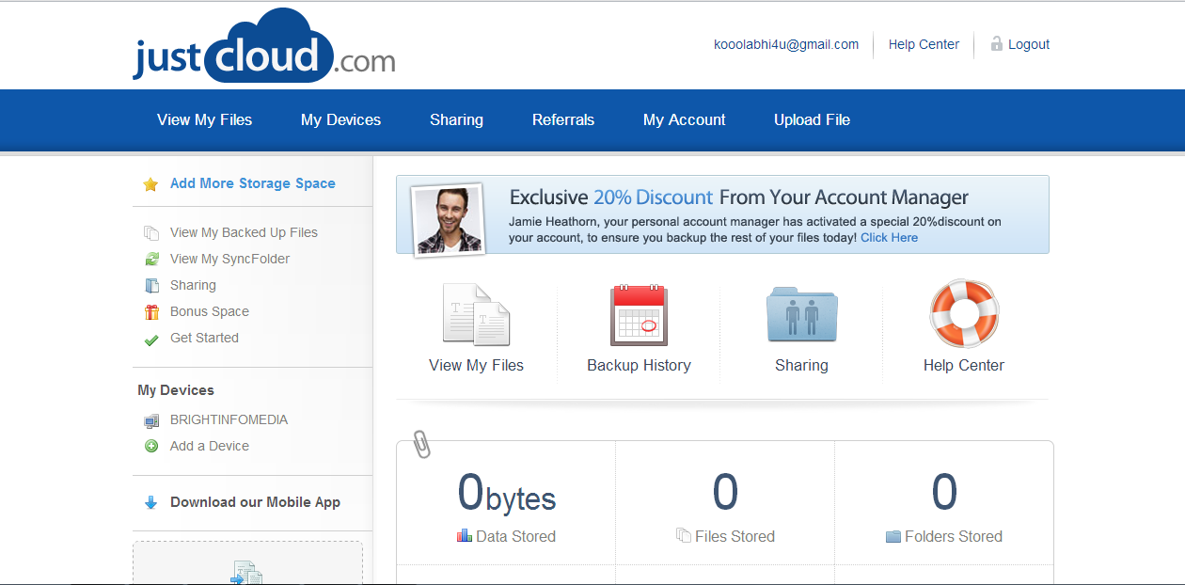Click the backed up files page icon
Image resolution: width=1185 pixels, height=585 pixels.
tap(151, 232)
